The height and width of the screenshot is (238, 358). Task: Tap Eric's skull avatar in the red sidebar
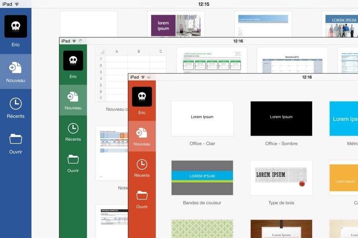pyautogui.click(x=142, y=97)
